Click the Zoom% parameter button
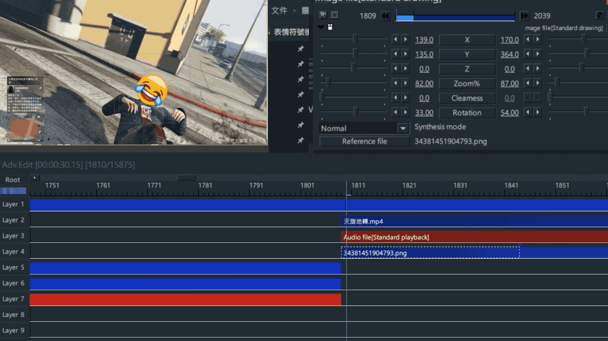 tap(467, 83)
